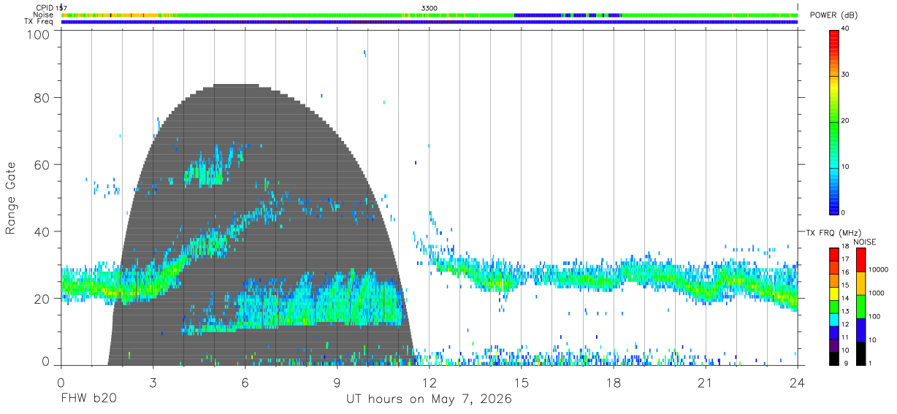
Task: Click y-axis tick label '60'
Action: click(x=44, y=164)
